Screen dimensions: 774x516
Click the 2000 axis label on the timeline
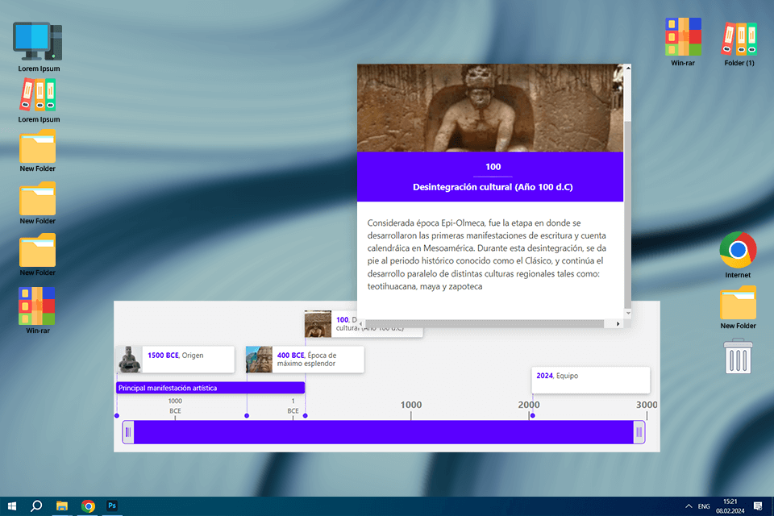click(x=529, y=405)
